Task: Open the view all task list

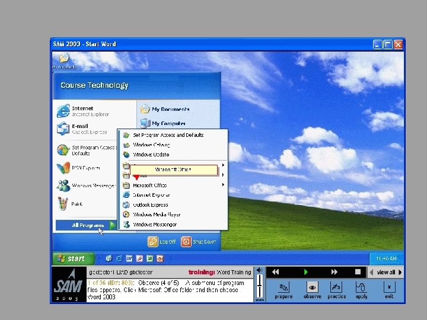Action: (386, 272)
